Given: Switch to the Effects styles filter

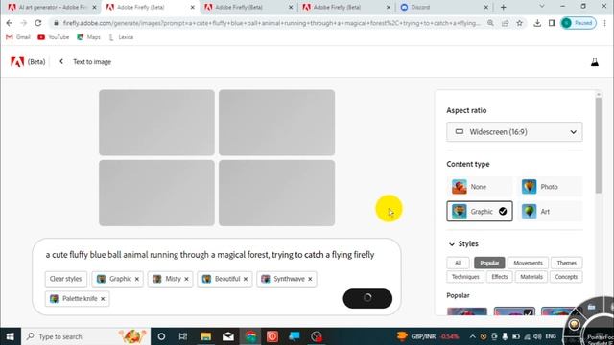Looking at the screenshot, I should pyautogui.click(x=499, y=277).
